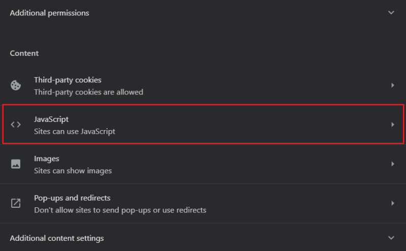Expand Additional permissions using its chevron
This screenshot has height=251, width=406.
pyautogui.click(x=391, y=13)
